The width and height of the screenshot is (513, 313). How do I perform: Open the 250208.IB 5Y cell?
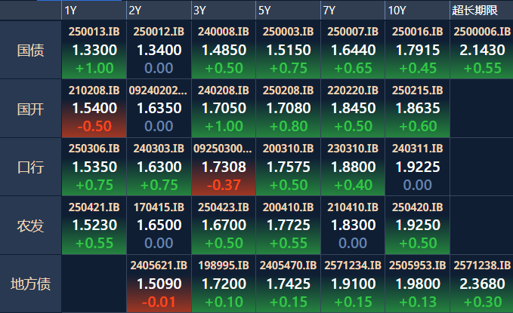[288, 109]
